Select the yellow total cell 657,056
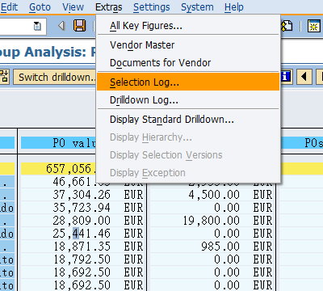Image resolution: width=323 pixels, height=291 pixels. (58, 169)
